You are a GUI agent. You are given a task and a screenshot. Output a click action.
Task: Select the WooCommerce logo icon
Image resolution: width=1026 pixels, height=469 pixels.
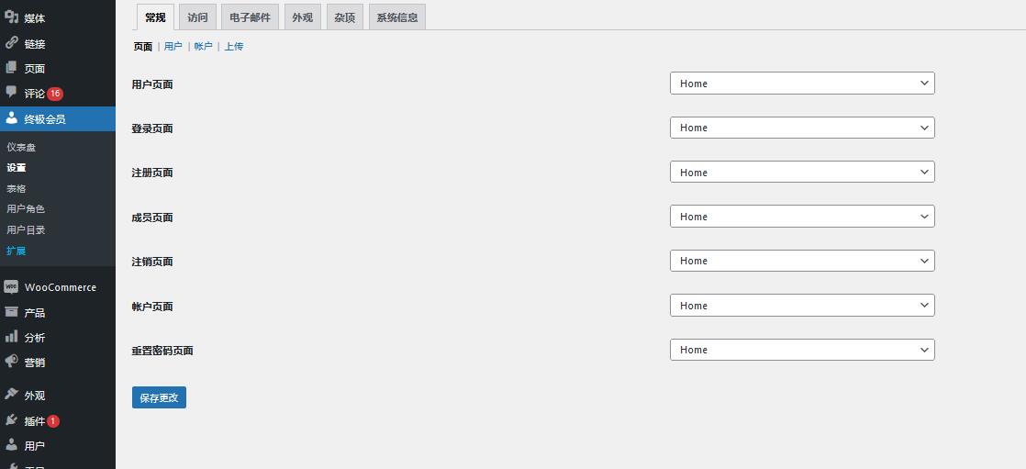pyautogui.click(x=11, y=287)
